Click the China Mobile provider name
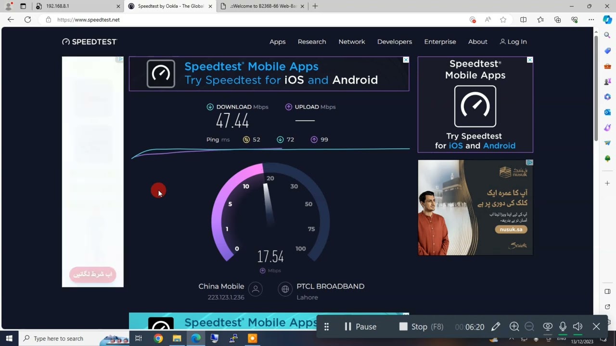 (x=221, y=286)
